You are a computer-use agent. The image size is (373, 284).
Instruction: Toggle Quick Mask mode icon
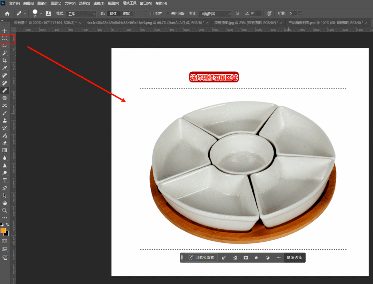pos(5,241)
